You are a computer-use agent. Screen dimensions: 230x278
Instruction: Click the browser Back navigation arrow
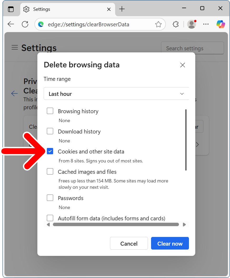11,24
